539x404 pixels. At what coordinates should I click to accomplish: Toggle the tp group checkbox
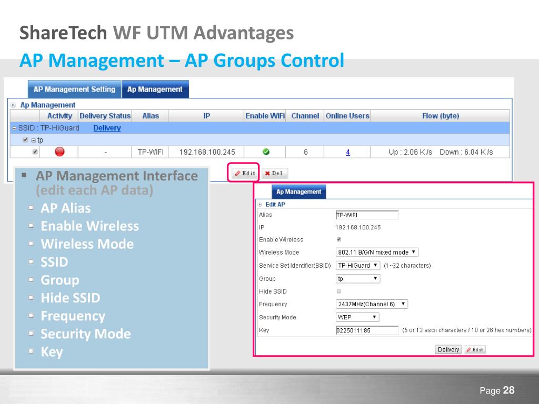25,140
